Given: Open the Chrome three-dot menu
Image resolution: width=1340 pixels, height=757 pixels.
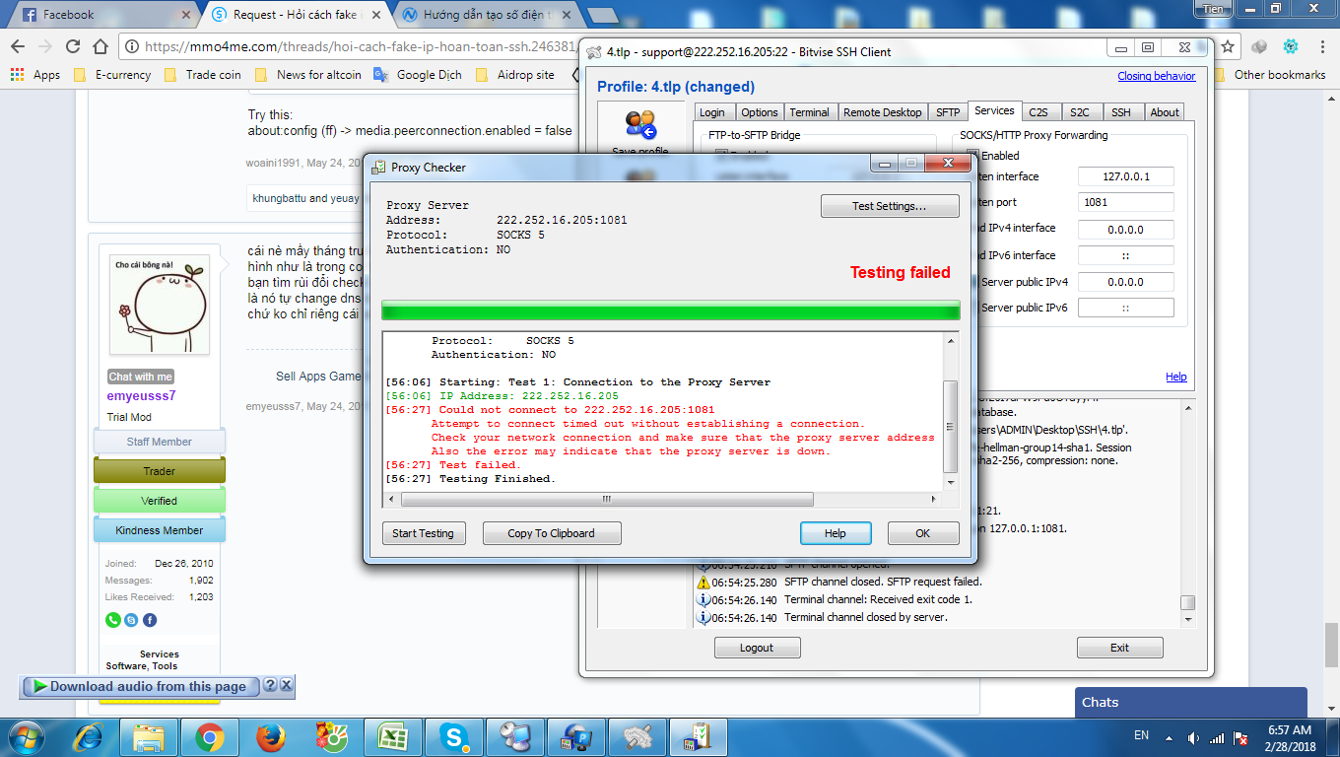Looking at the screenshot, I should (x=1322, y=46).
